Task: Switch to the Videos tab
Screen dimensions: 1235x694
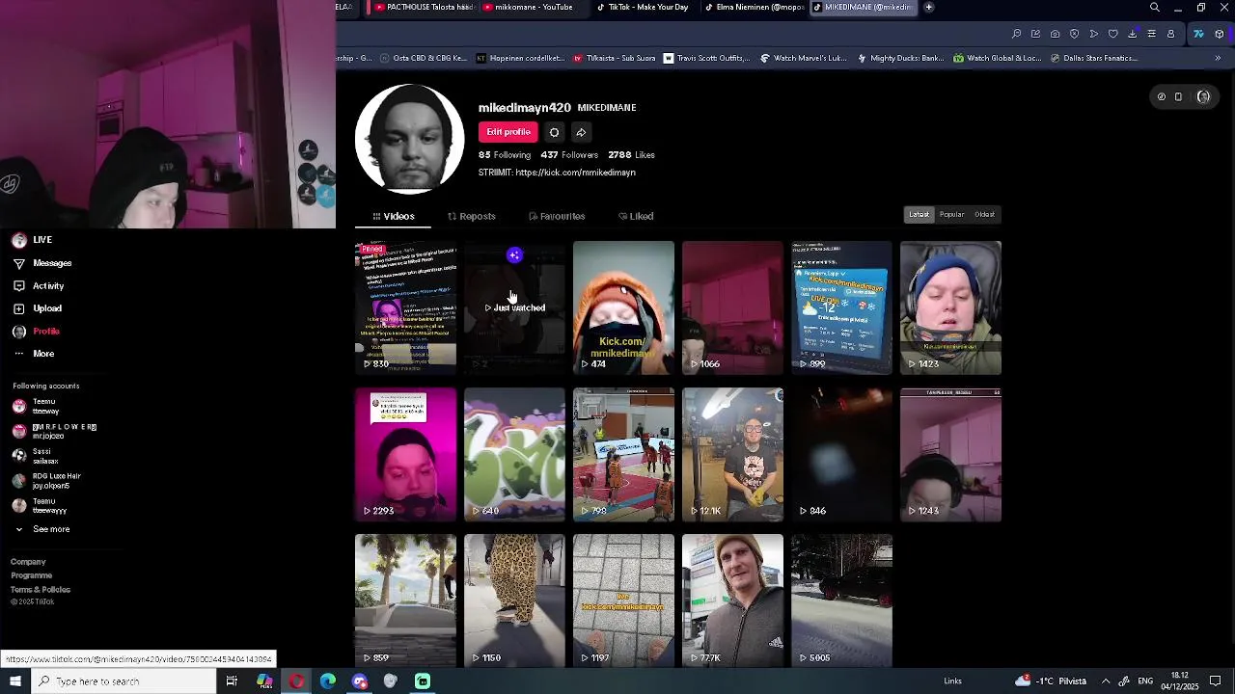Action: point(394,216)
